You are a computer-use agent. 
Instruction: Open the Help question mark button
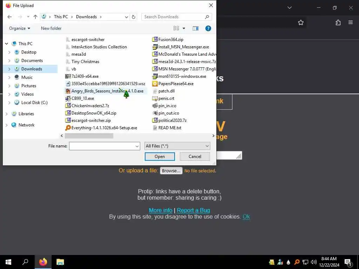(208, 28)
